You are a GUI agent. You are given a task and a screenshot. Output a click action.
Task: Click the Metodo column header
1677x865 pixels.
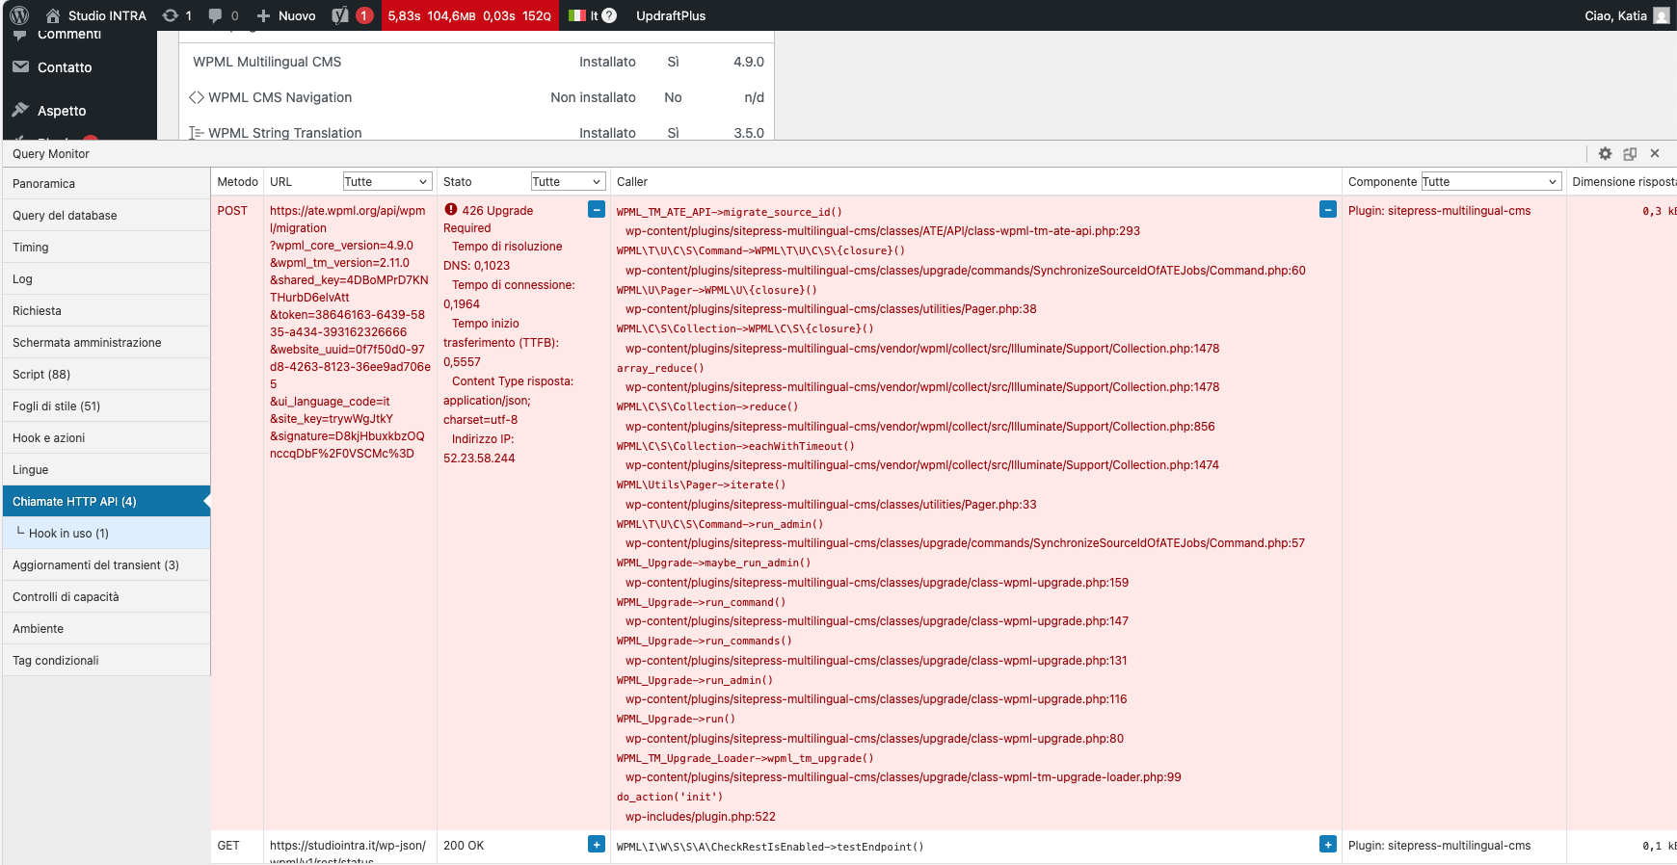[237, 181]
